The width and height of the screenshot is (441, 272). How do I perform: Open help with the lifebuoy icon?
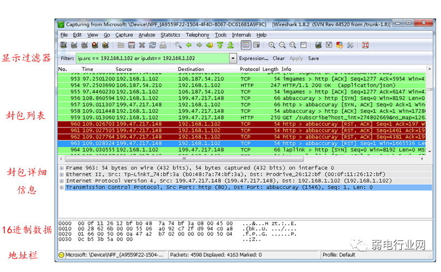click(365, 45)
